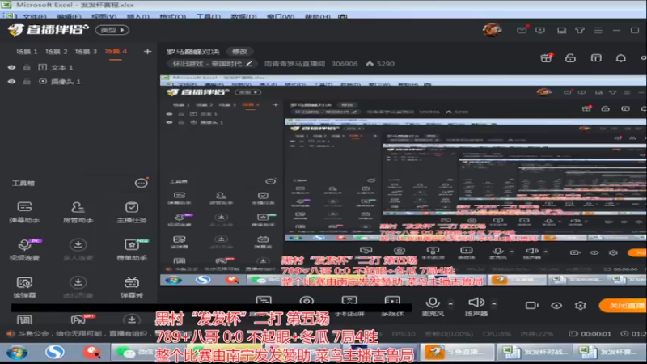
Task: Click the room lock icon
Action: tap(570, 58)
